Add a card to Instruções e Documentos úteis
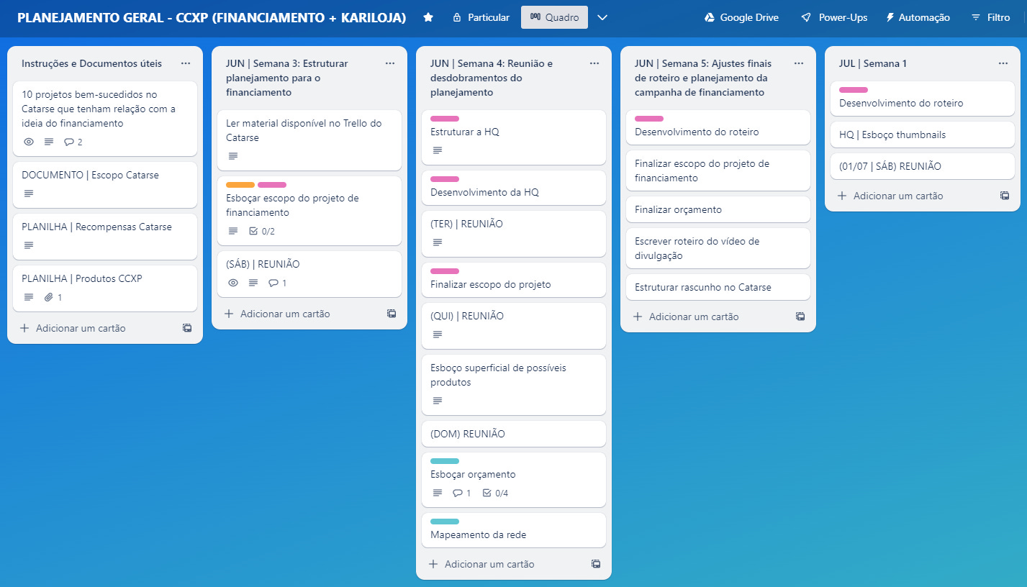Screen dimensions: 1027x587 click(x=94, y=328)
